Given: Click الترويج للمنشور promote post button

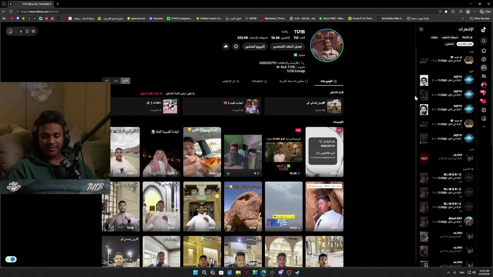Looking at the screenshot, I should tap(255, 47).
